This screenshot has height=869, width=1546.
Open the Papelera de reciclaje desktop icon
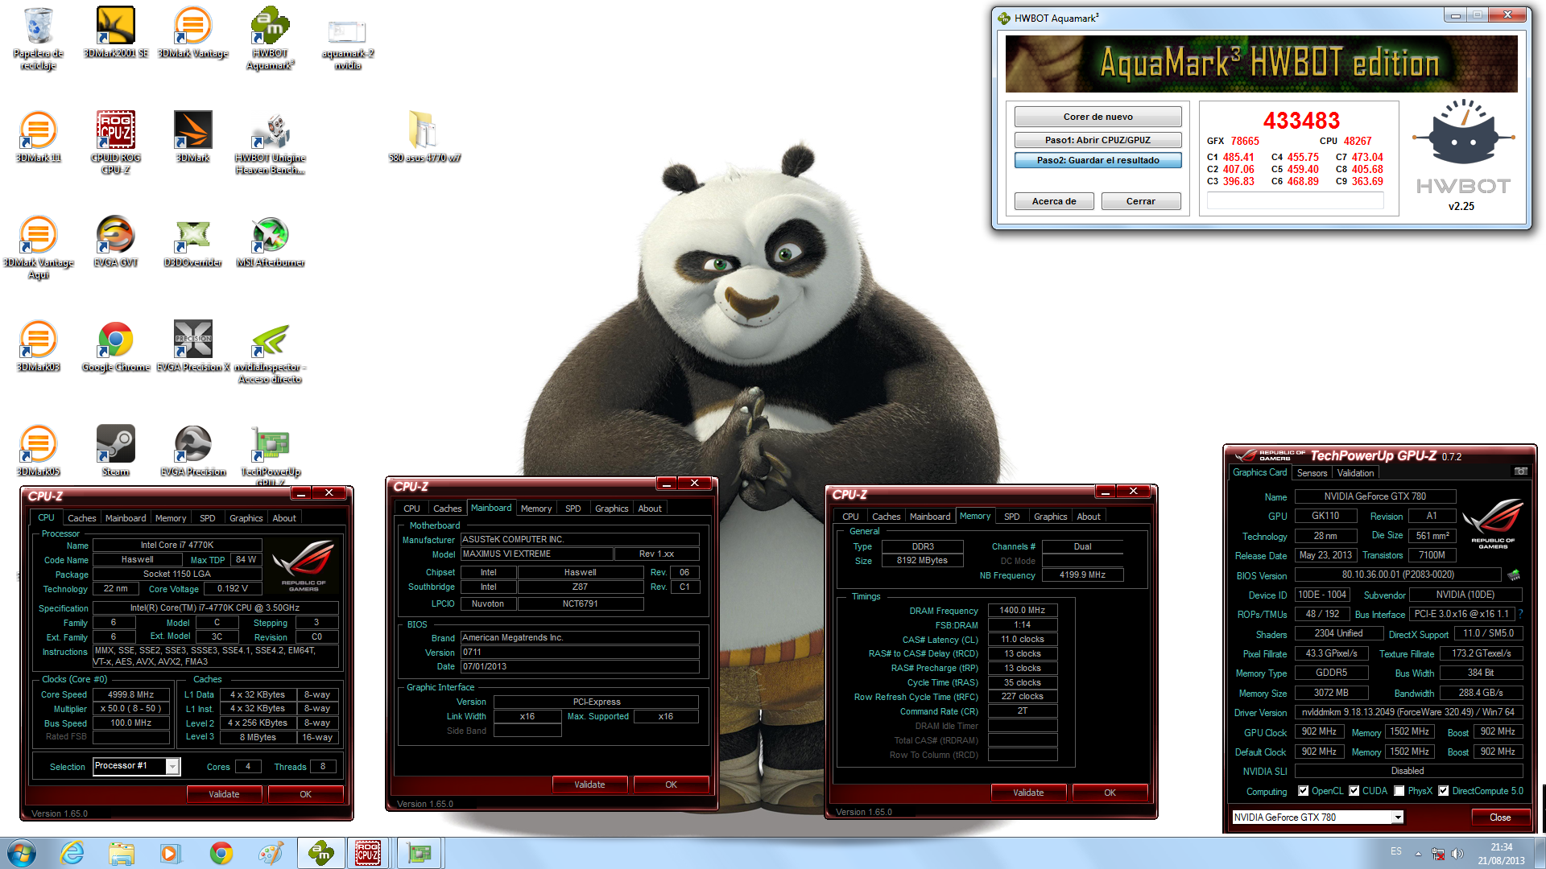coord(38,38)
